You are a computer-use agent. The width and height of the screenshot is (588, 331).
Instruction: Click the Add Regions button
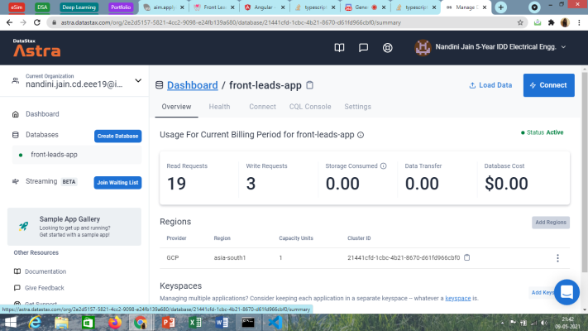click(x=551, y=223)
